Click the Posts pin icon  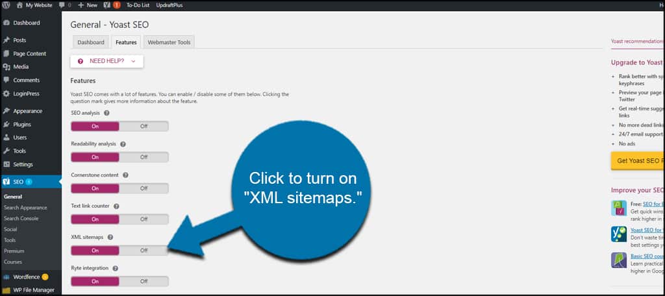point(6,40)
